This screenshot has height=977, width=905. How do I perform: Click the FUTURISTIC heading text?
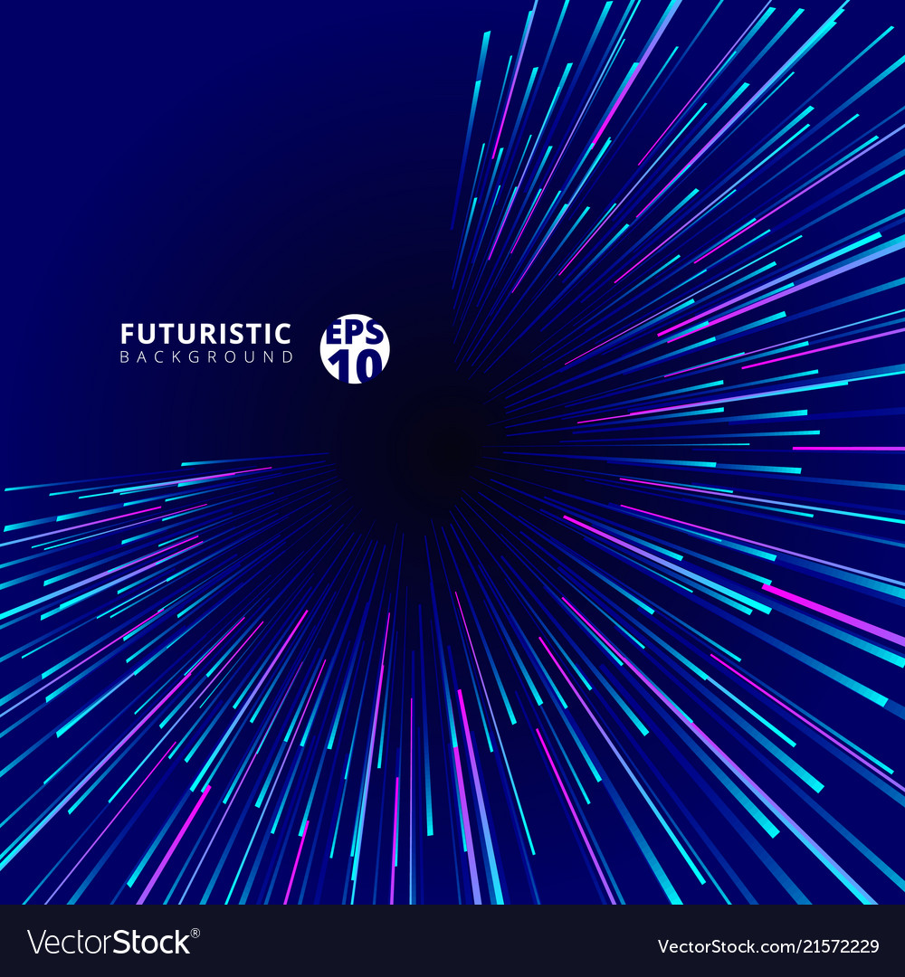pyautogui.click(x=204, y=333)
